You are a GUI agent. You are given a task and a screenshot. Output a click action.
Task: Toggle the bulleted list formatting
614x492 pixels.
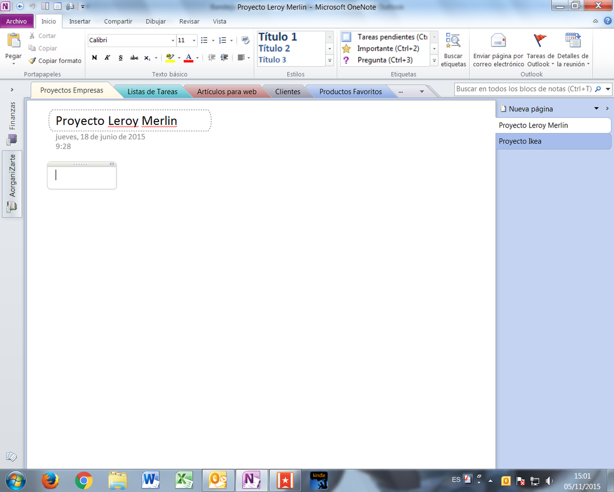point(204,40)
